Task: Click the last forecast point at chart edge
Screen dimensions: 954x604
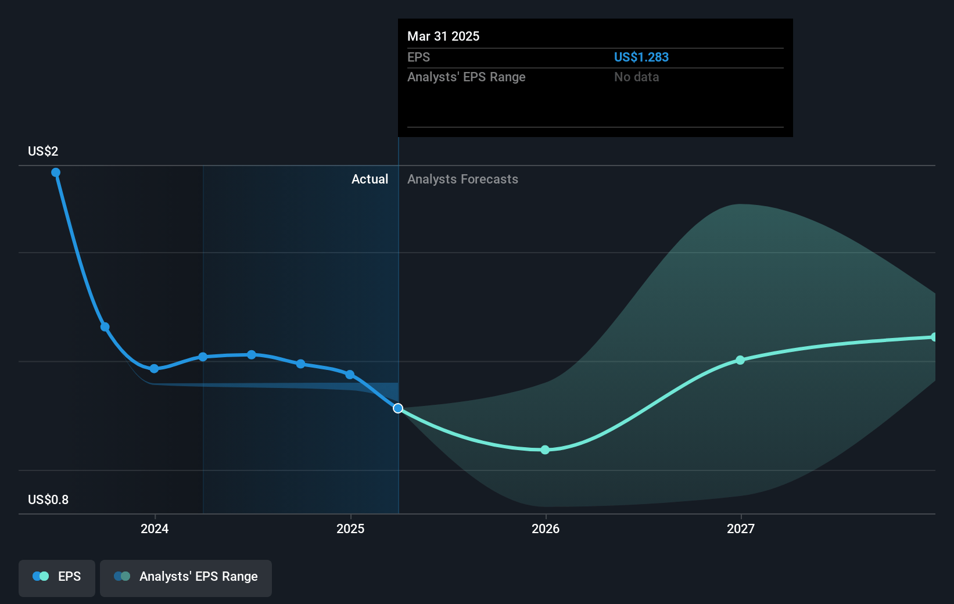Action: point(934,337)
